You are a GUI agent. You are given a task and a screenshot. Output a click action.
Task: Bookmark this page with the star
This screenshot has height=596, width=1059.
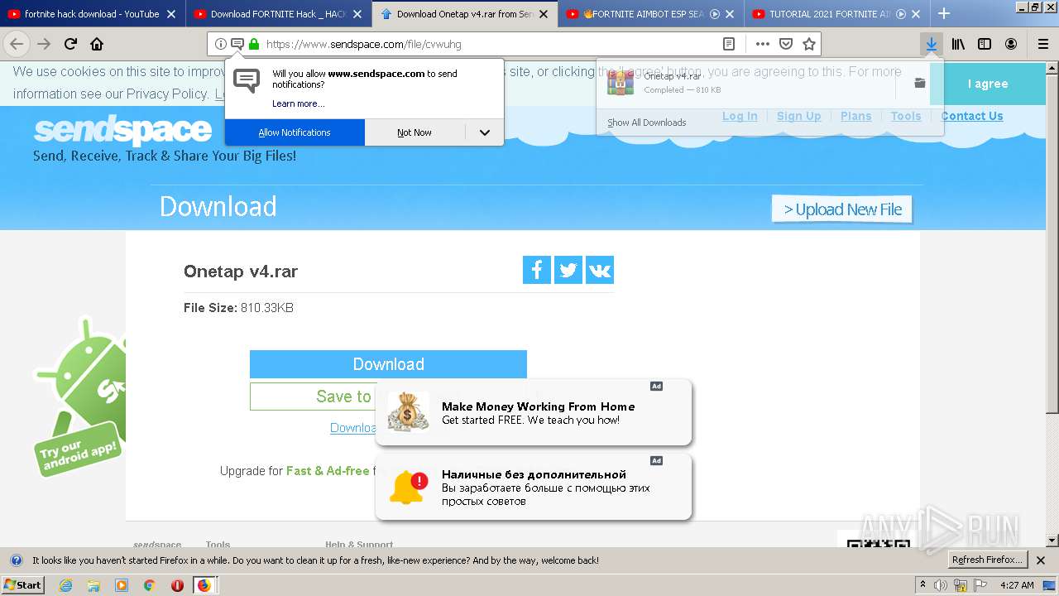809,44
